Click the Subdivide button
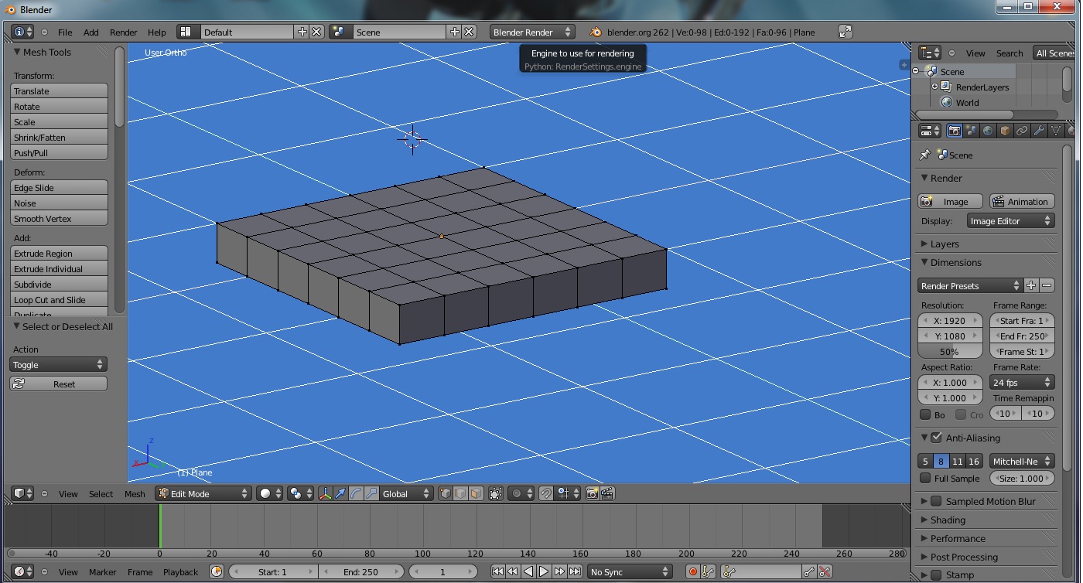The width and height of the screenshot is (1083, 583). coord(59,285)
